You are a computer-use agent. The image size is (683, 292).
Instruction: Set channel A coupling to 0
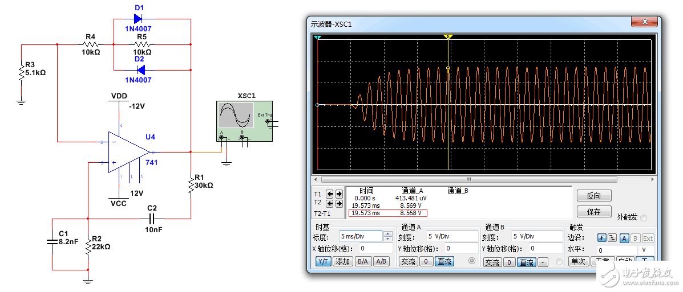point(427,262)
